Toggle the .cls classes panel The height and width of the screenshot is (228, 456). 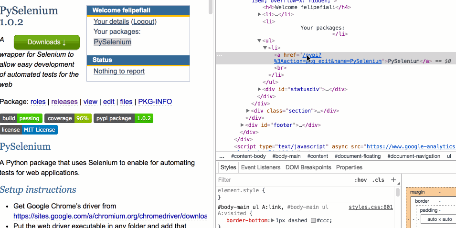click(x=378, y=180)
